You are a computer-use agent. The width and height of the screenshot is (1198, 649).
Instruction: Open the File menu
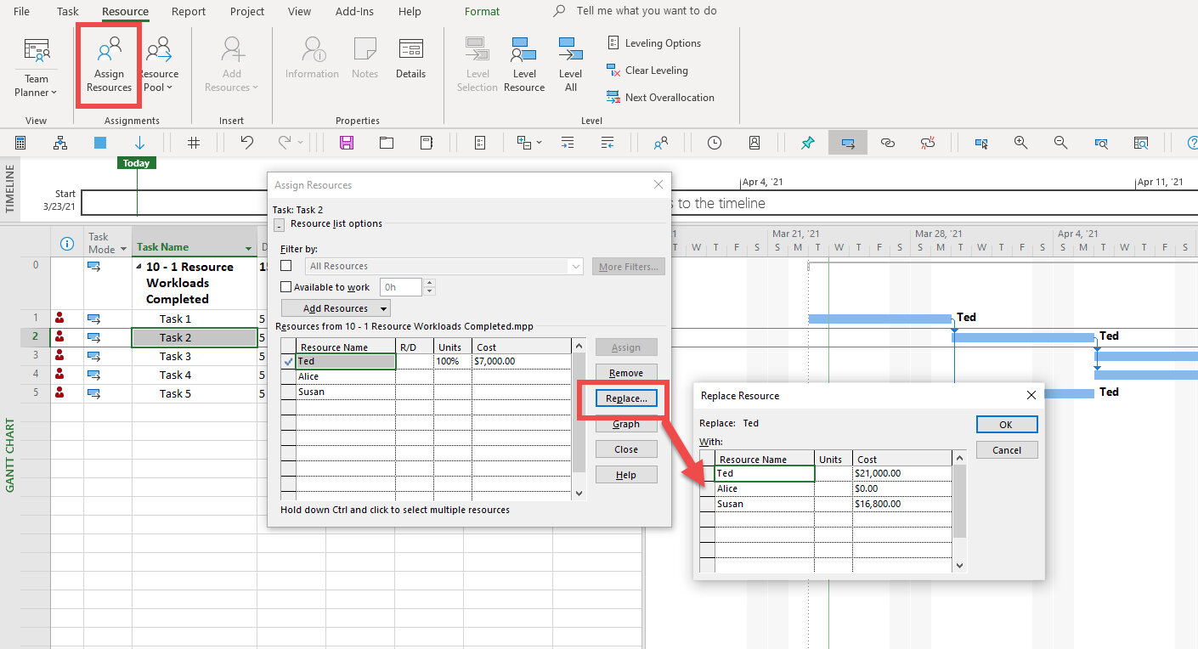tap(21, 11)
